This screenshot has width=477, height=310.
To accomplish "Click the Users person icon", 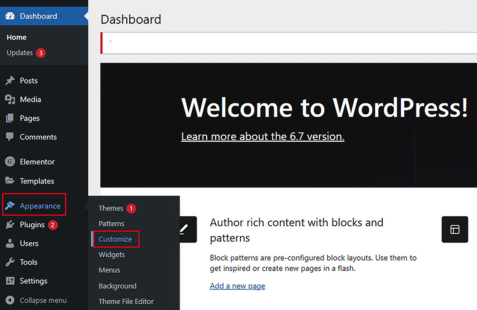I will (10, 243).
